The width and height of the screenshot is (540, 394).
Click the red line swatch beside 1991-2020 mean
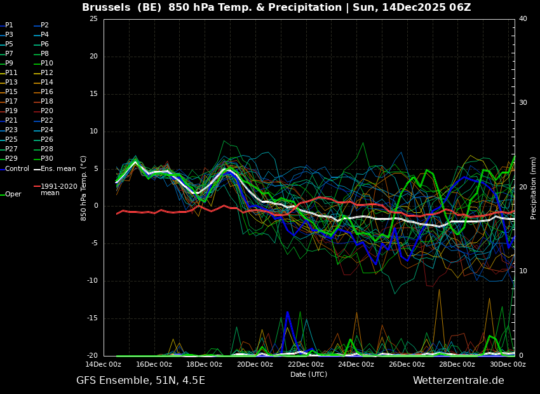click(x=37, y=187)
